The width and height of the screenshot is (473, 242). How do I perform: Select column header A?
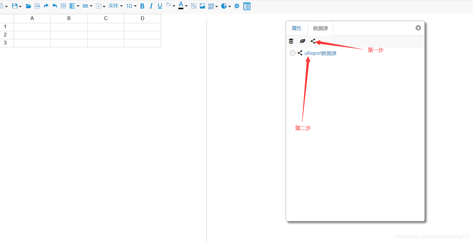point(32,19)
